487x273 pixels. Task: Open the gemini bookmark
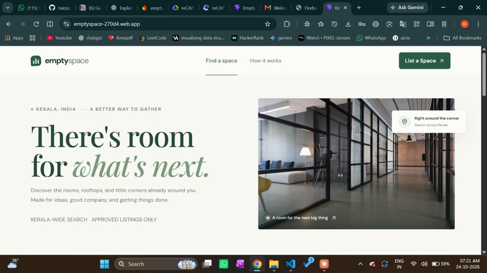[x=281, y=38]
